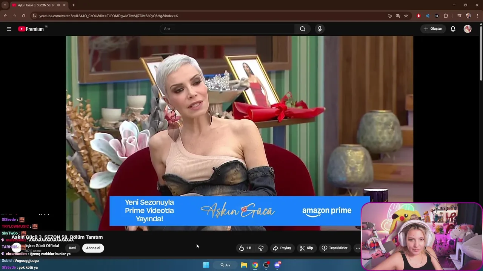This screenshot has width=483, height=271.
Task: Click the Oluştur create button
Action: click(433, 29)
